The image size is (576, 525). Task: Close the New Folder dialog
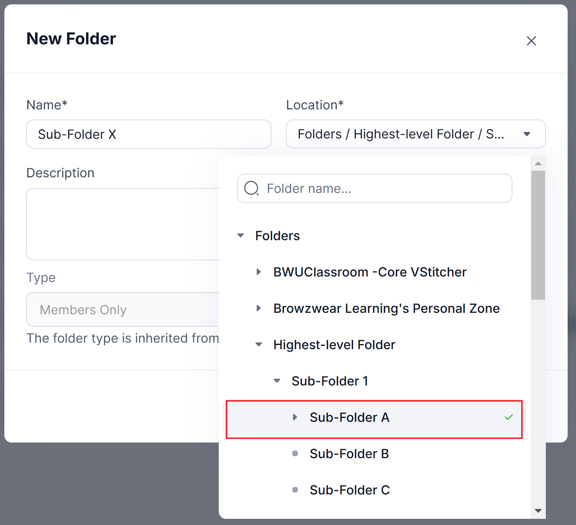click(531, 41)
